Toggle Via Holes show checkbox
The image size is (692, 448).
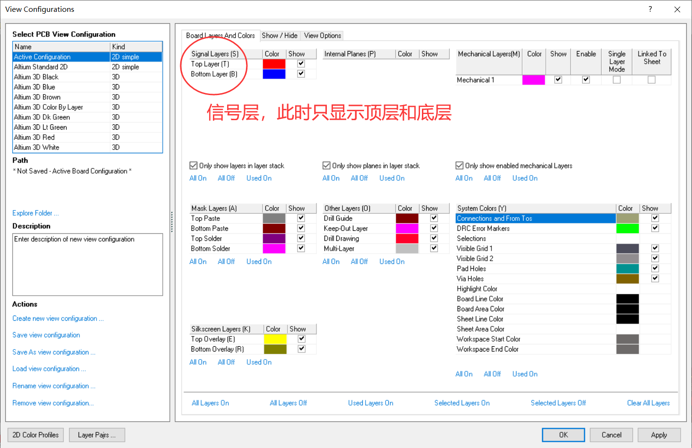(655, 278)
